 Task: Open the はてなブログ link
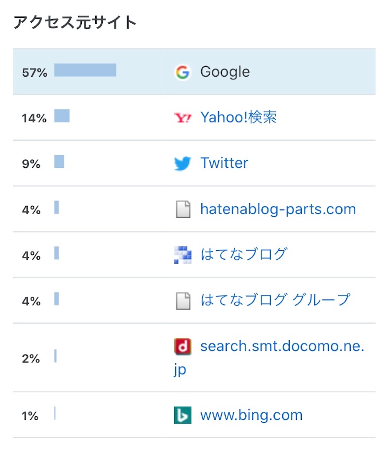[x=244, y=254]
